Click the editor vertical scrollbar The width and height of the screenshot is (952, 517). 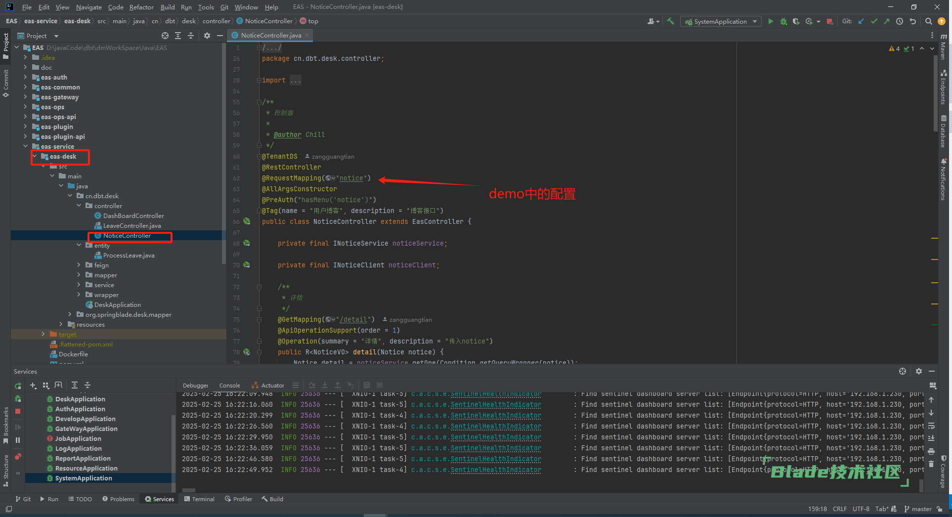[x=935, y=94]
